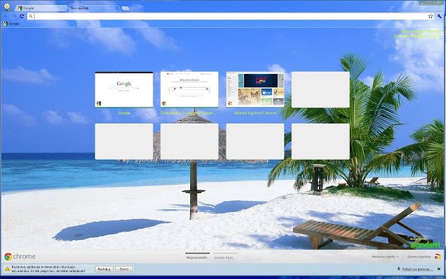Close the Nov zavihek tab
Image resolution: width=446 pixels, height=279 pixels.
click(x=116, y=8)
